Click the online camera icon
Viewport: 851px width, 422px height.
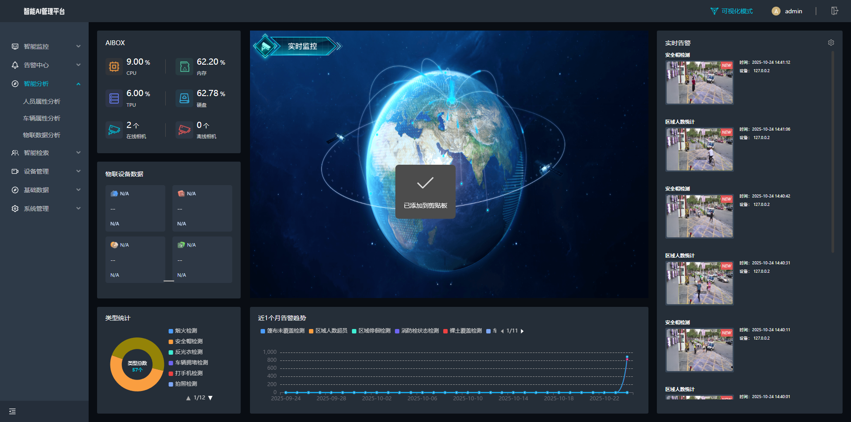[114, 130]
